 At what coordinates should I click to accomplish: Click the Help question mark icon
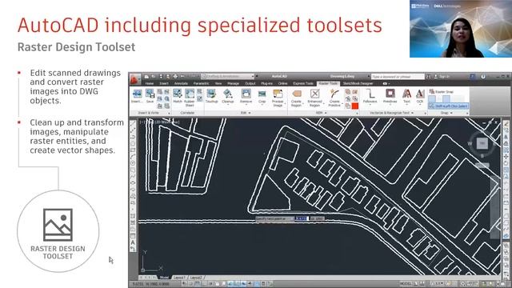point(483,77)
